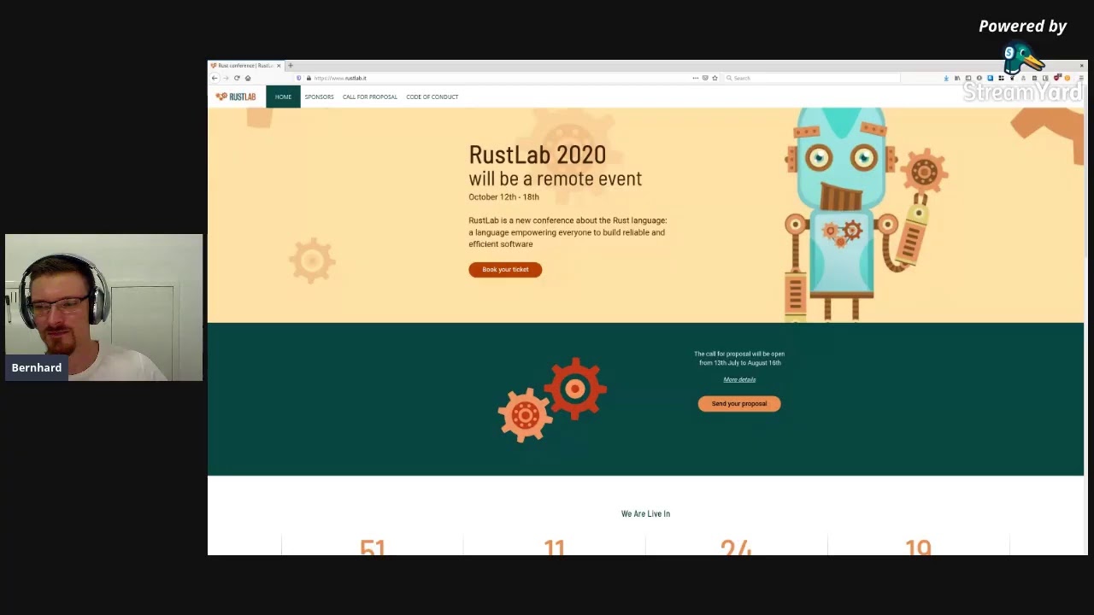Click the Bernhard webcam thumbnail

click(x=103, y=307)
